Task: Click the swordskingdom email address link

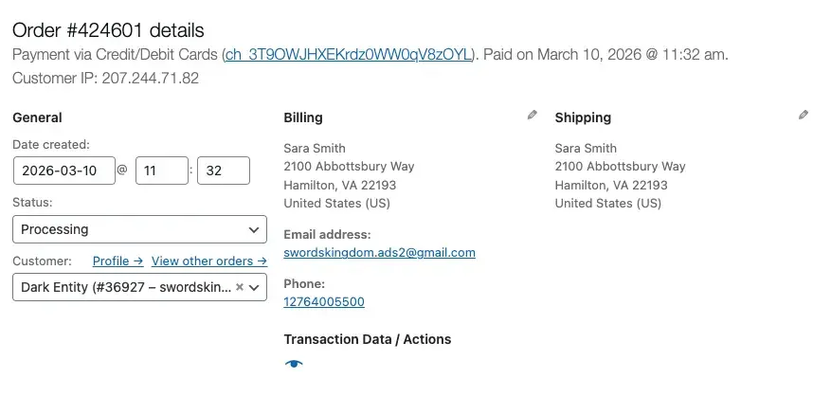Action: point(379,253)
